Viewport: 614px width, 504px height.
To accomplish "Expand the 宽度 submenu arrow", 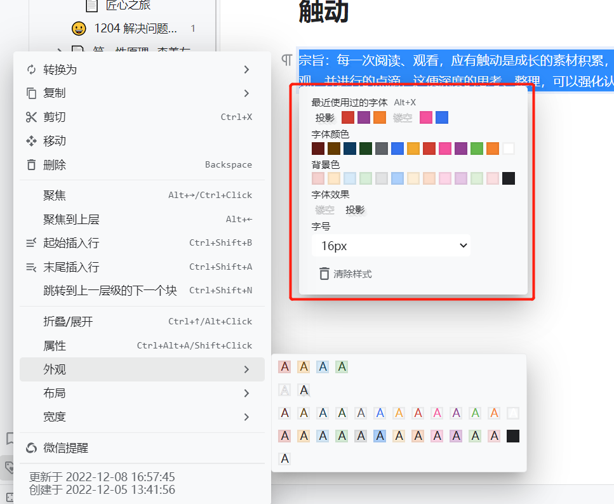I will [246, 417].
